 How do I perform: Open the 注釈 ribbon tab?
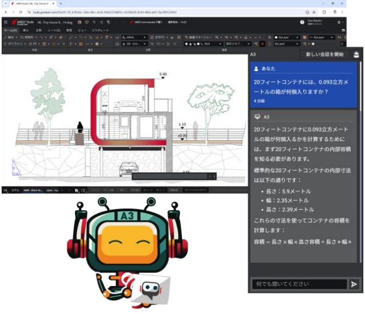(x=39, y=30)
